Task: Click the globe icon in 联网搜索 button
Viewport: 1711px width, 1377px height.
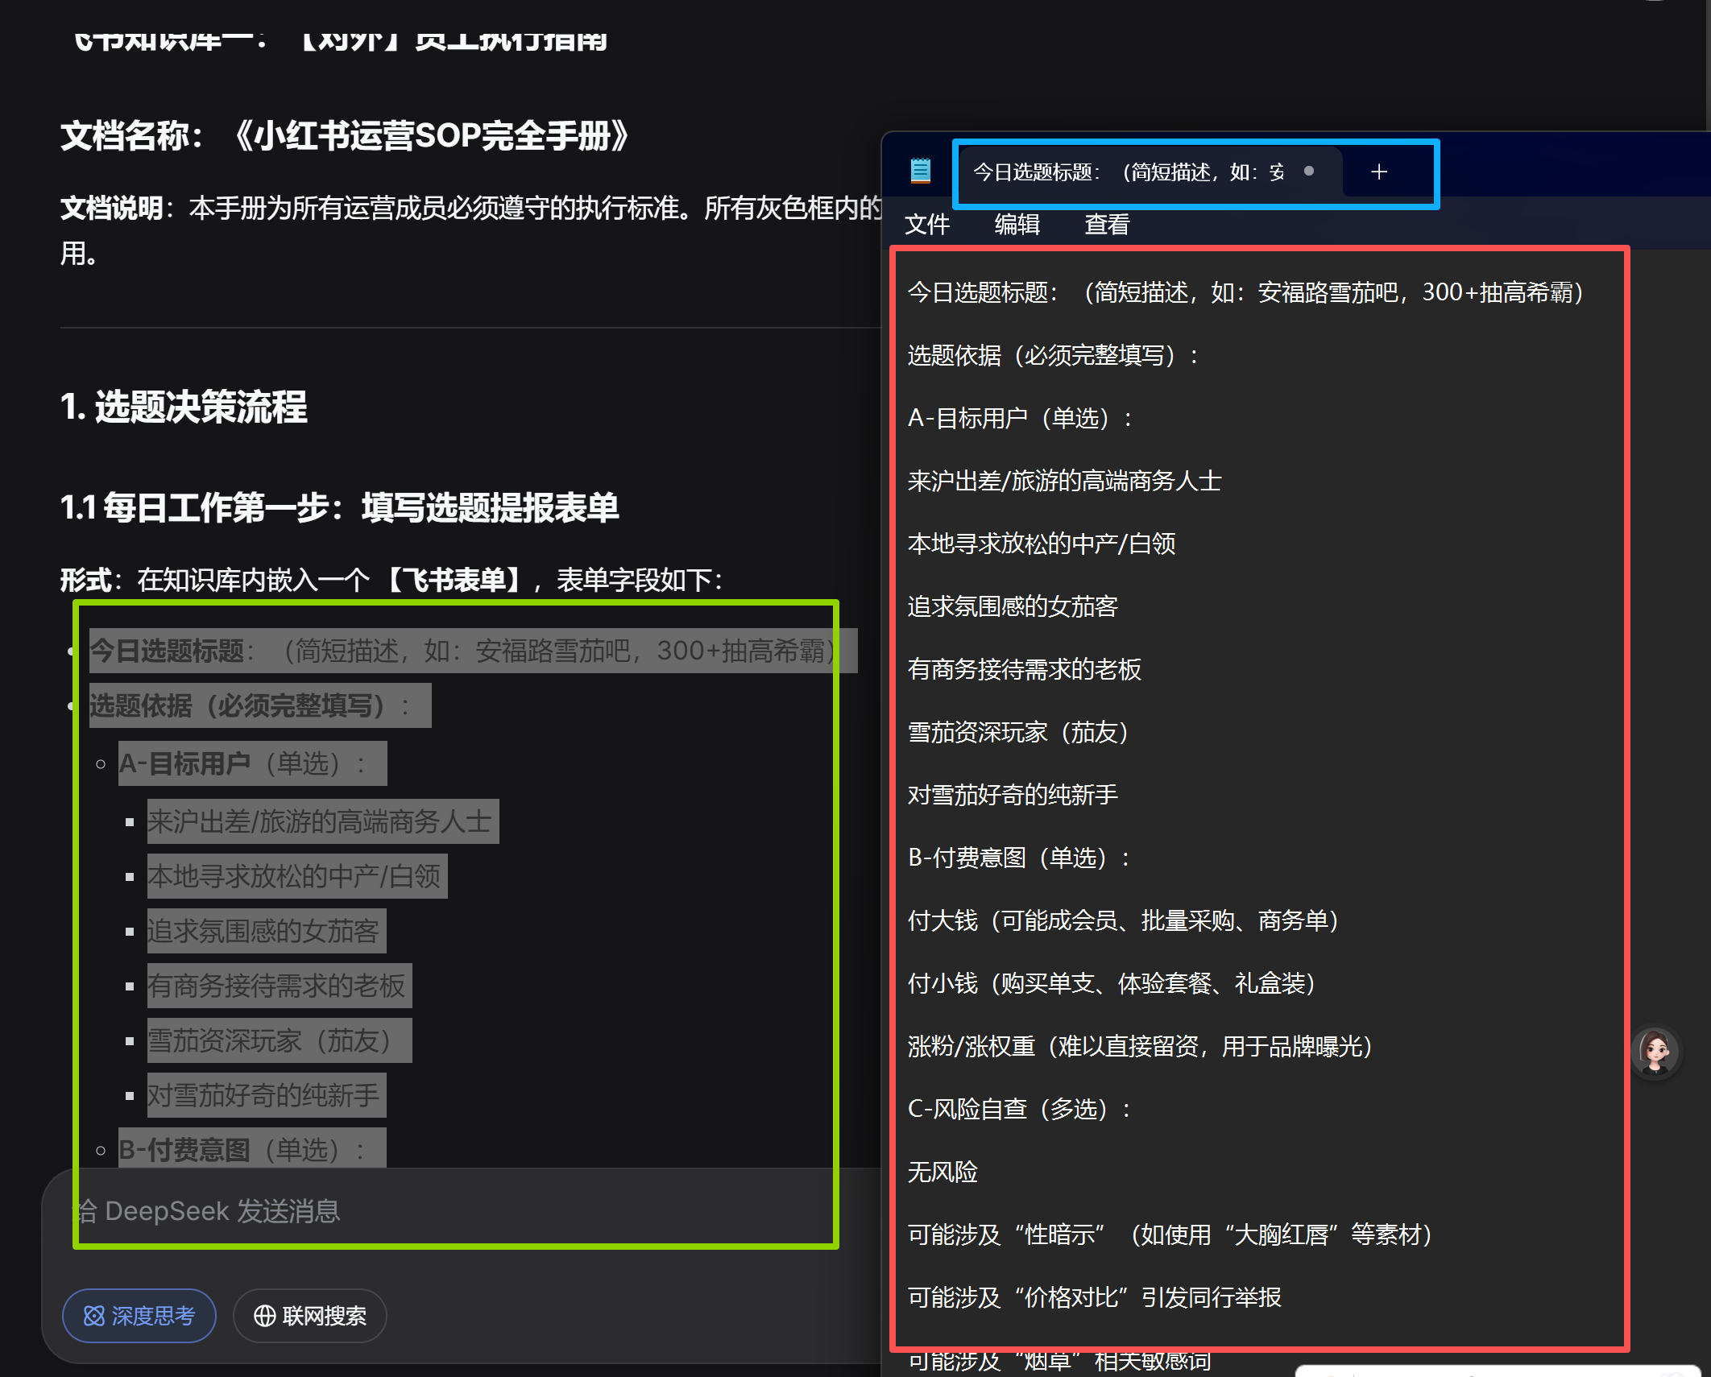Action: 264,1316
